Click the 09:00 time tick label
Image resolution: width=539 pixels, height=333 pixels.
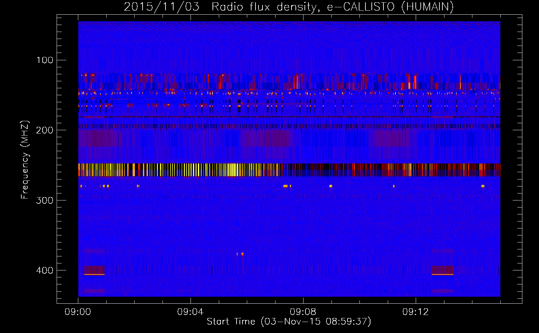click(x=78, y=312)
